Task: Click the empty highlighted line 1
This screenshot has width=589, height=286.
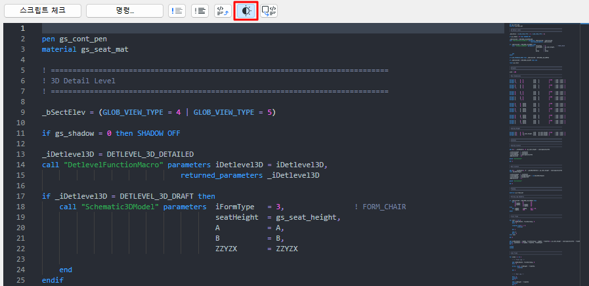Action: click(x=273, y=28)
